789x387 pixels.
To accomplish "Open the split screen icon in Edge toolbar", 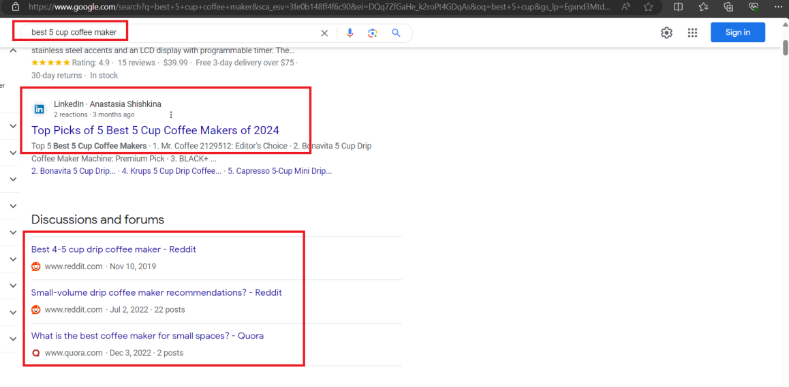I will coord(679,7).
